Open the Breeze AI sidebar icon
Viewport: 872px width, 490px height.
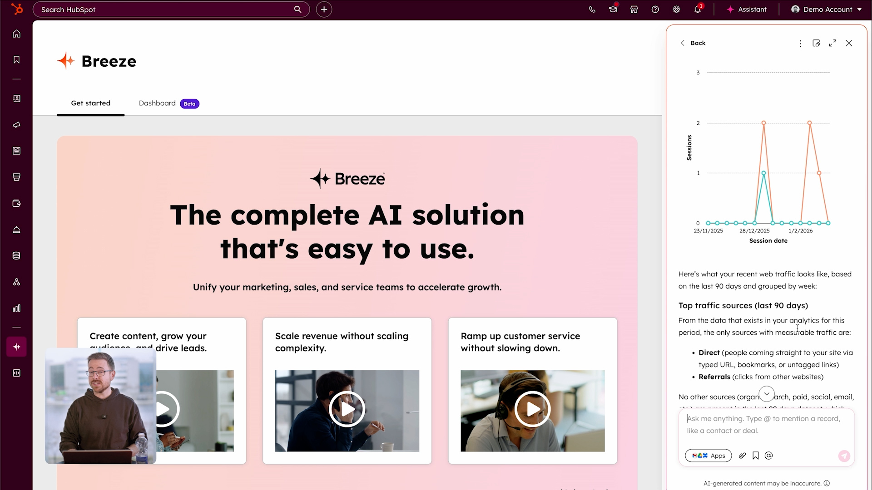tap(16, 347)
